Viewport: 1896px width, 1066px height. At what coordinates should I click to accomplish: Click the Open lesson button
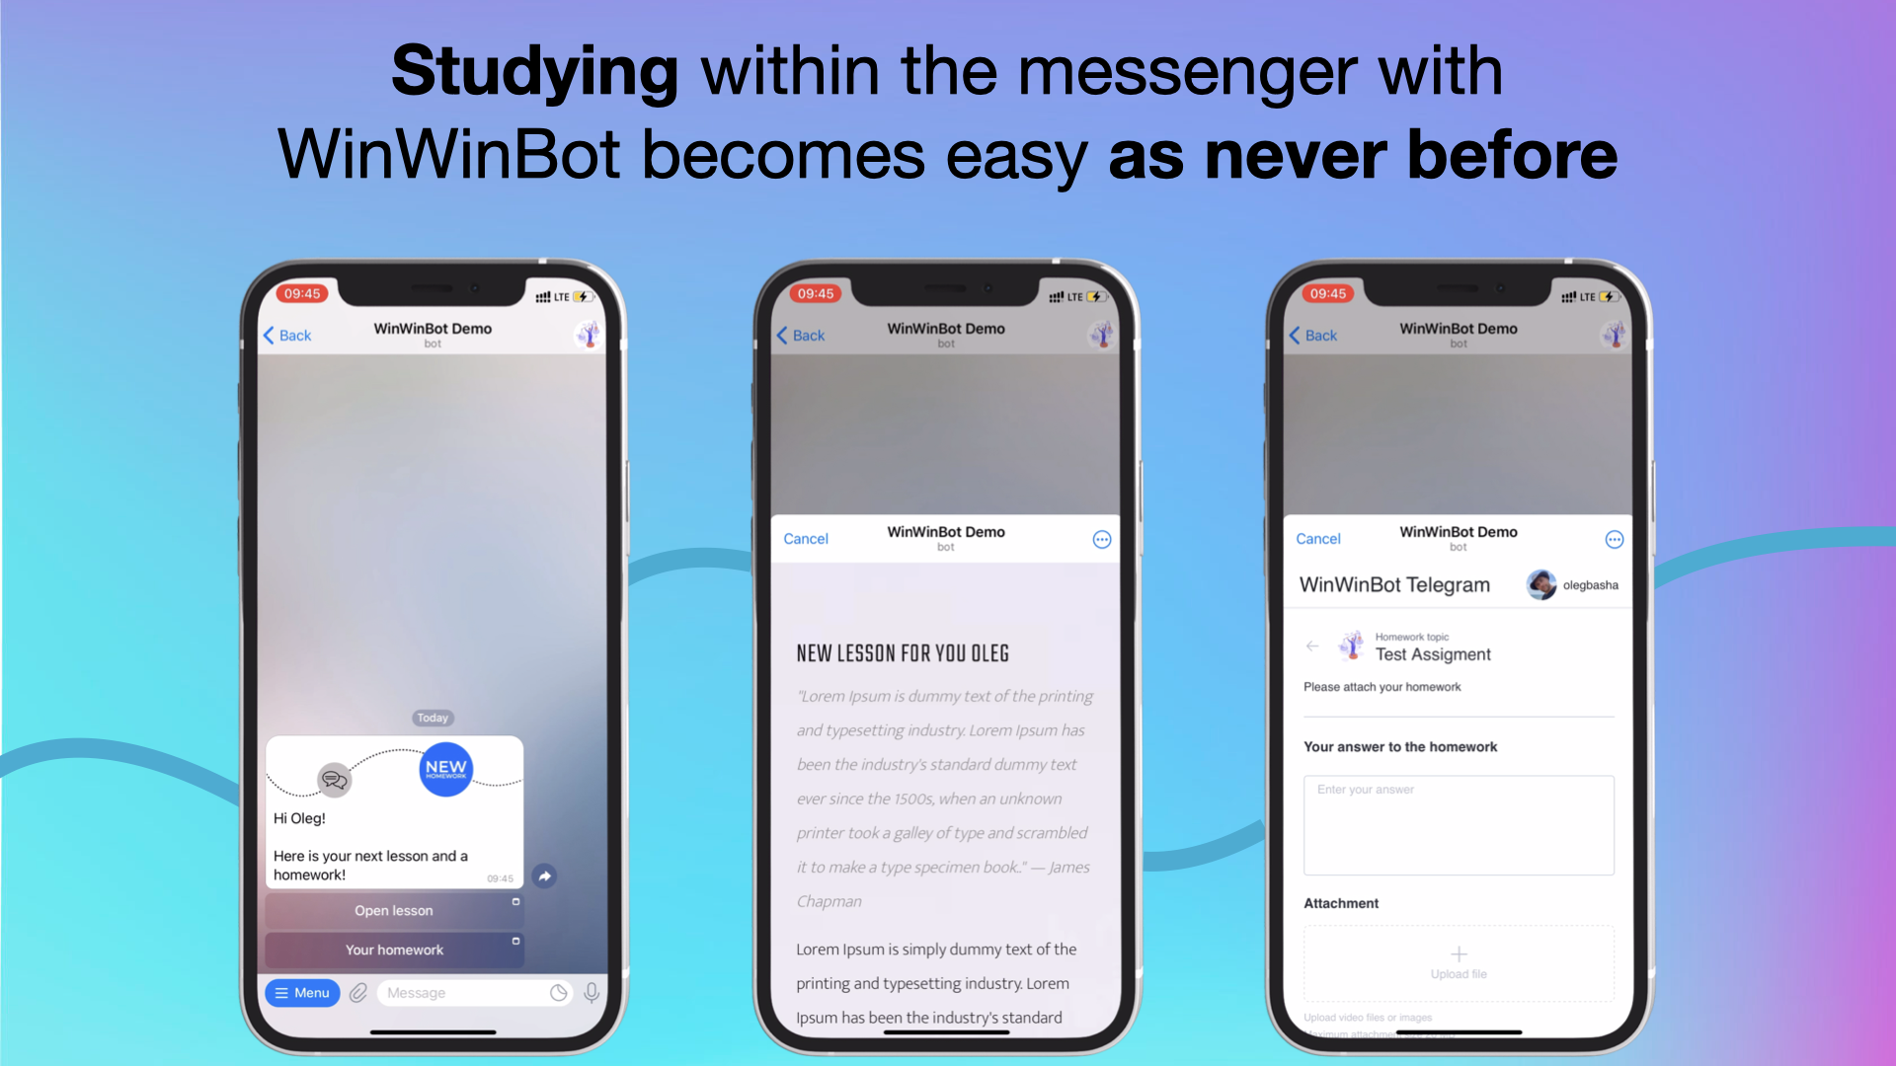(393, 911)
